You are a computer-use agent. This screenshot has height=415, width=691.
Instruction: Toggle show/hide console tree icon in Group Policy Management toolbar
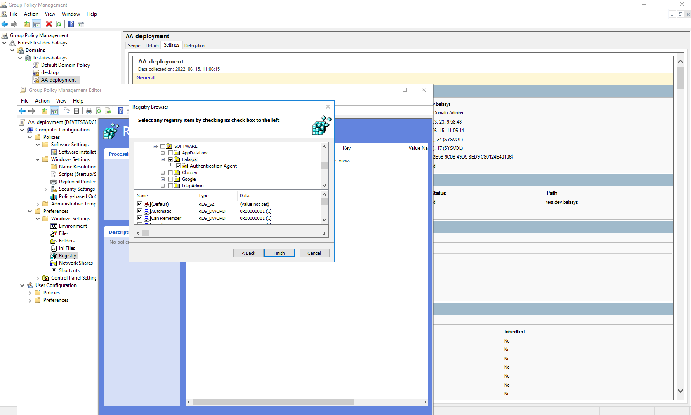[x=37, y=24]
